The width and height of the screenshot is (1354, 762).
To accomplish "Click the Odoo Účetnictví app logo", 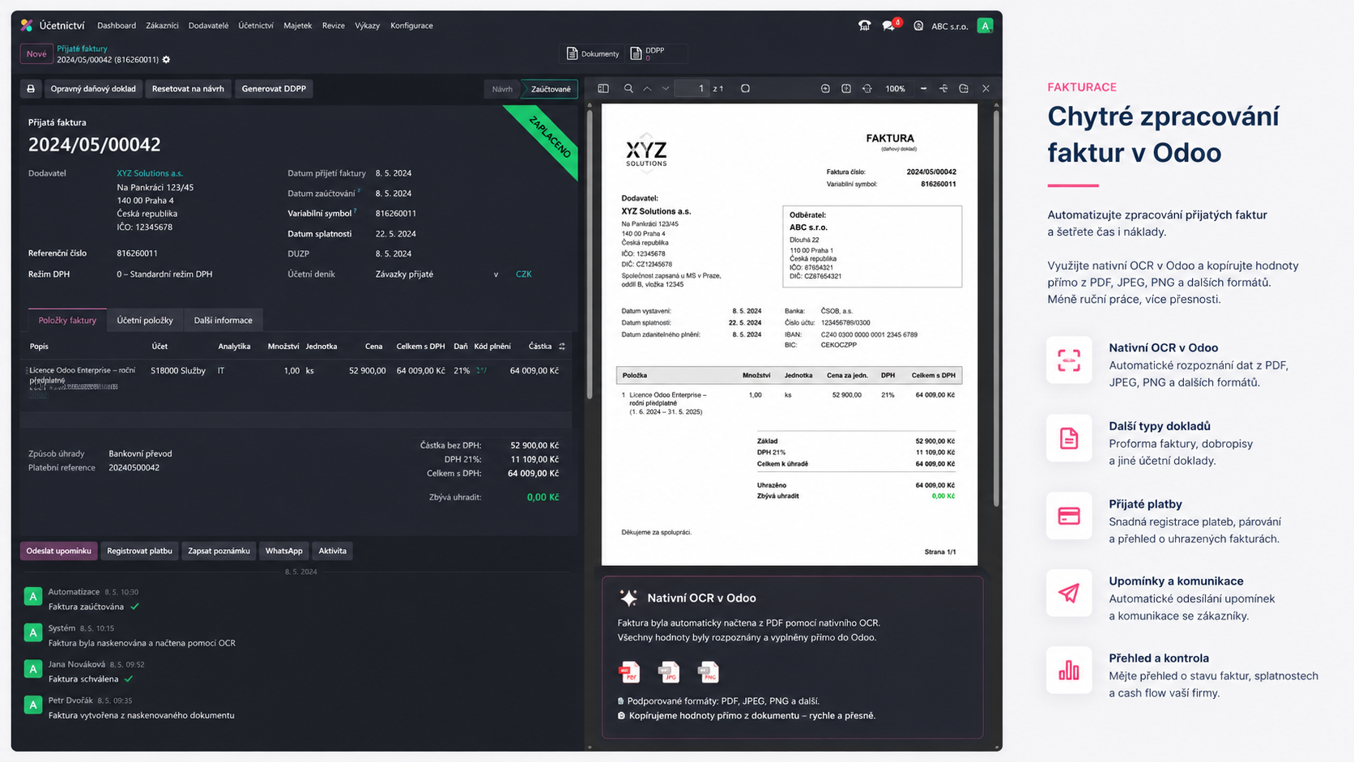I will pos(27,26).
